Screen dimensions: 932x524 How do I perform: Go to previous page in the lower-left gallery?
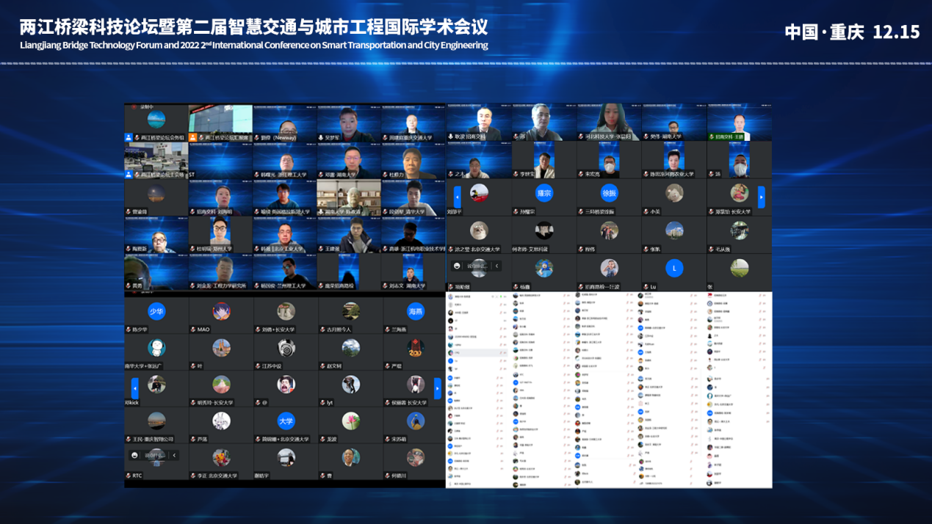click(134, 387)
